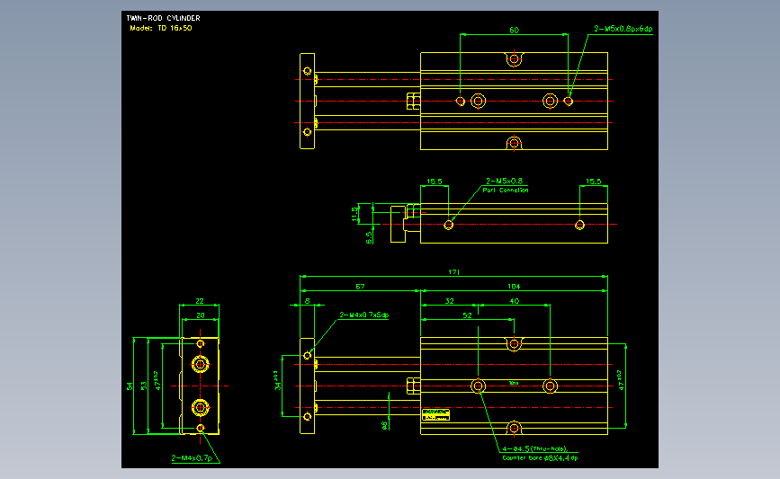
Task: Select the Port Connection note
Action: [x=506, y=191]
